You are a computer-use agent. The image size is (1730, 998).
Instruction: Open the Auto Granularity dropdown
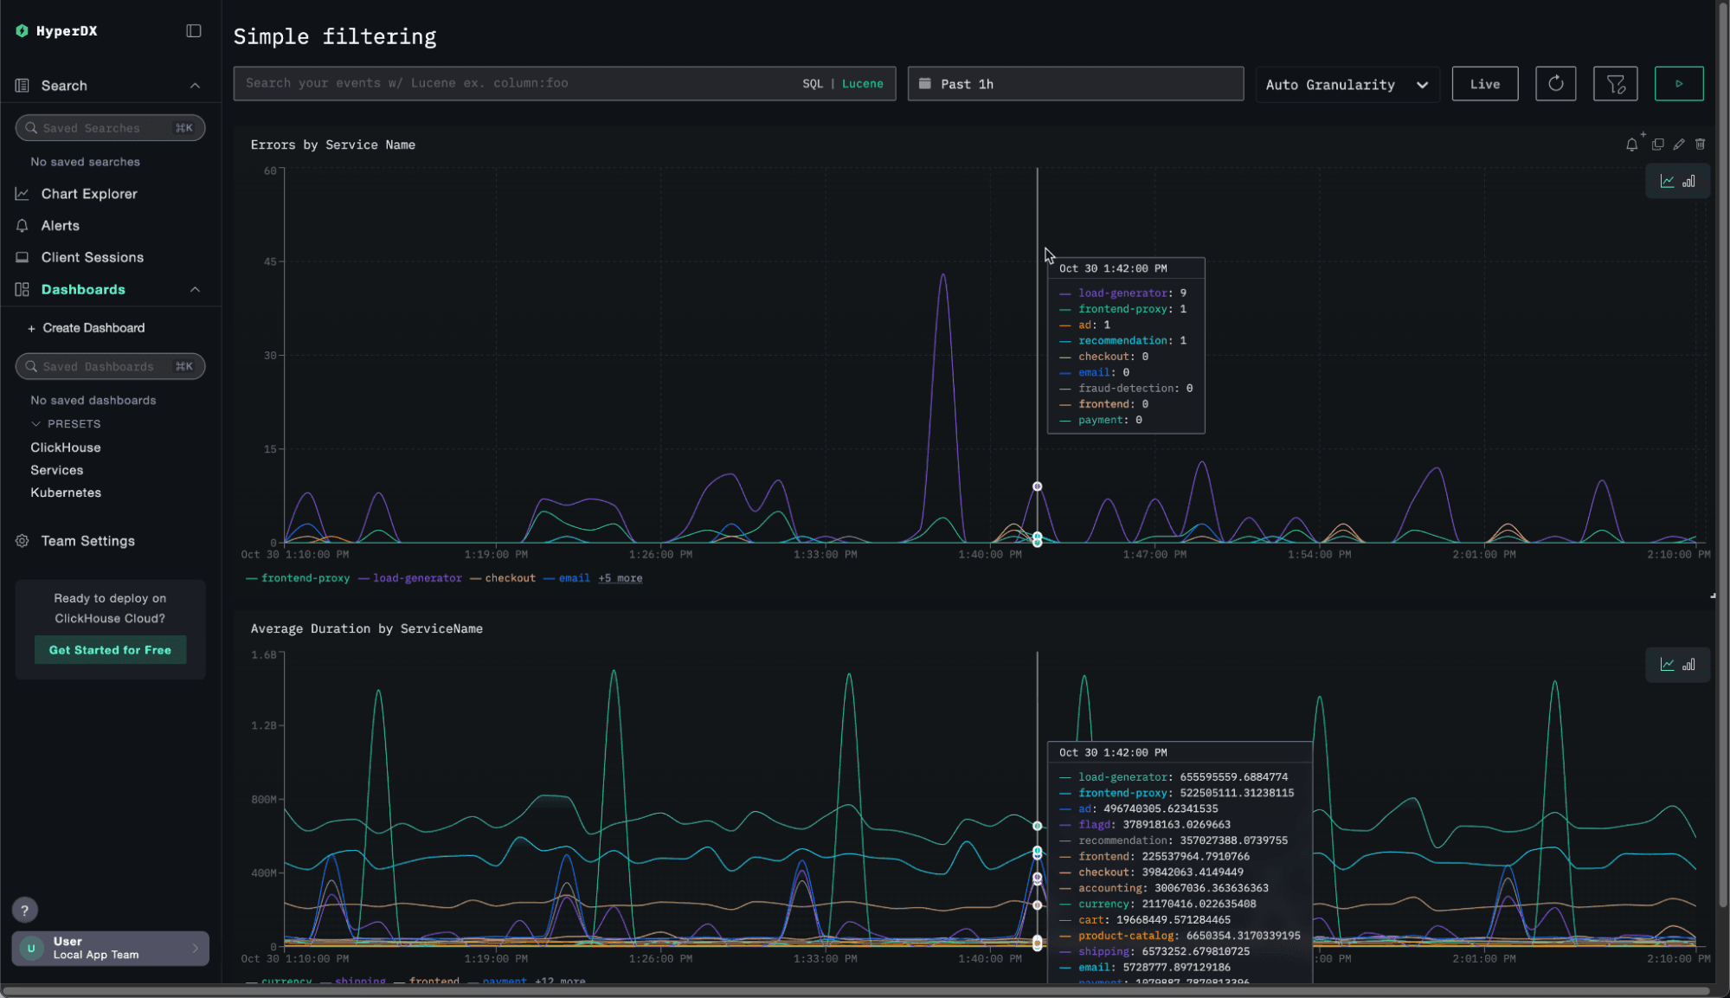click(1347, 84)
